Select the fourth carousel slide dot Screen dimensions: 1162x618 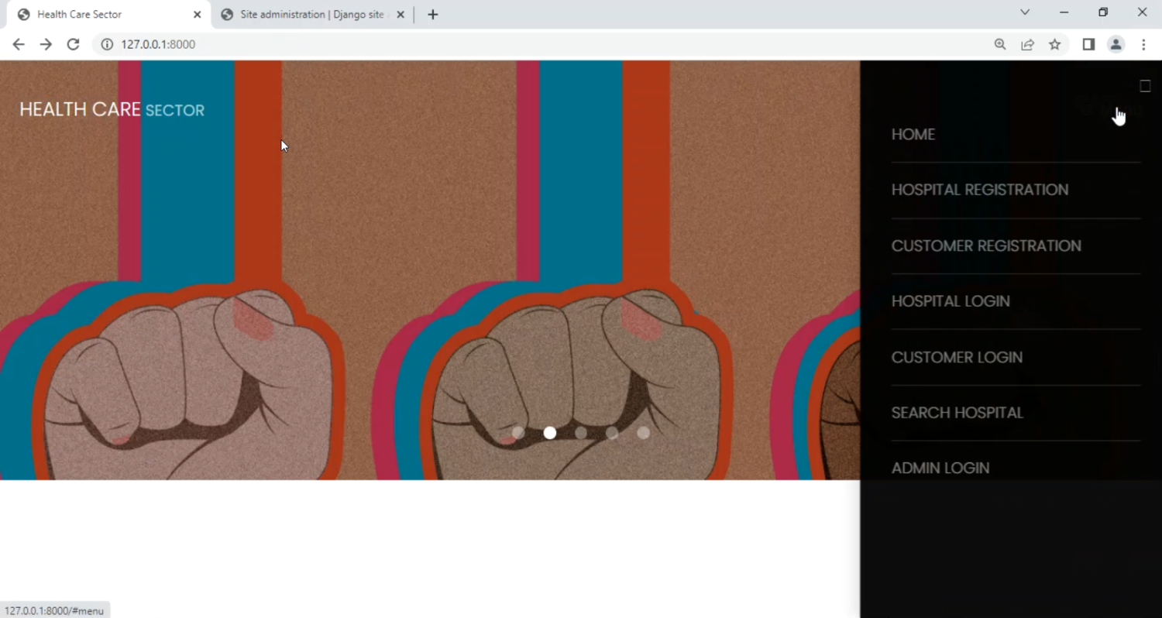pos(612,433)
